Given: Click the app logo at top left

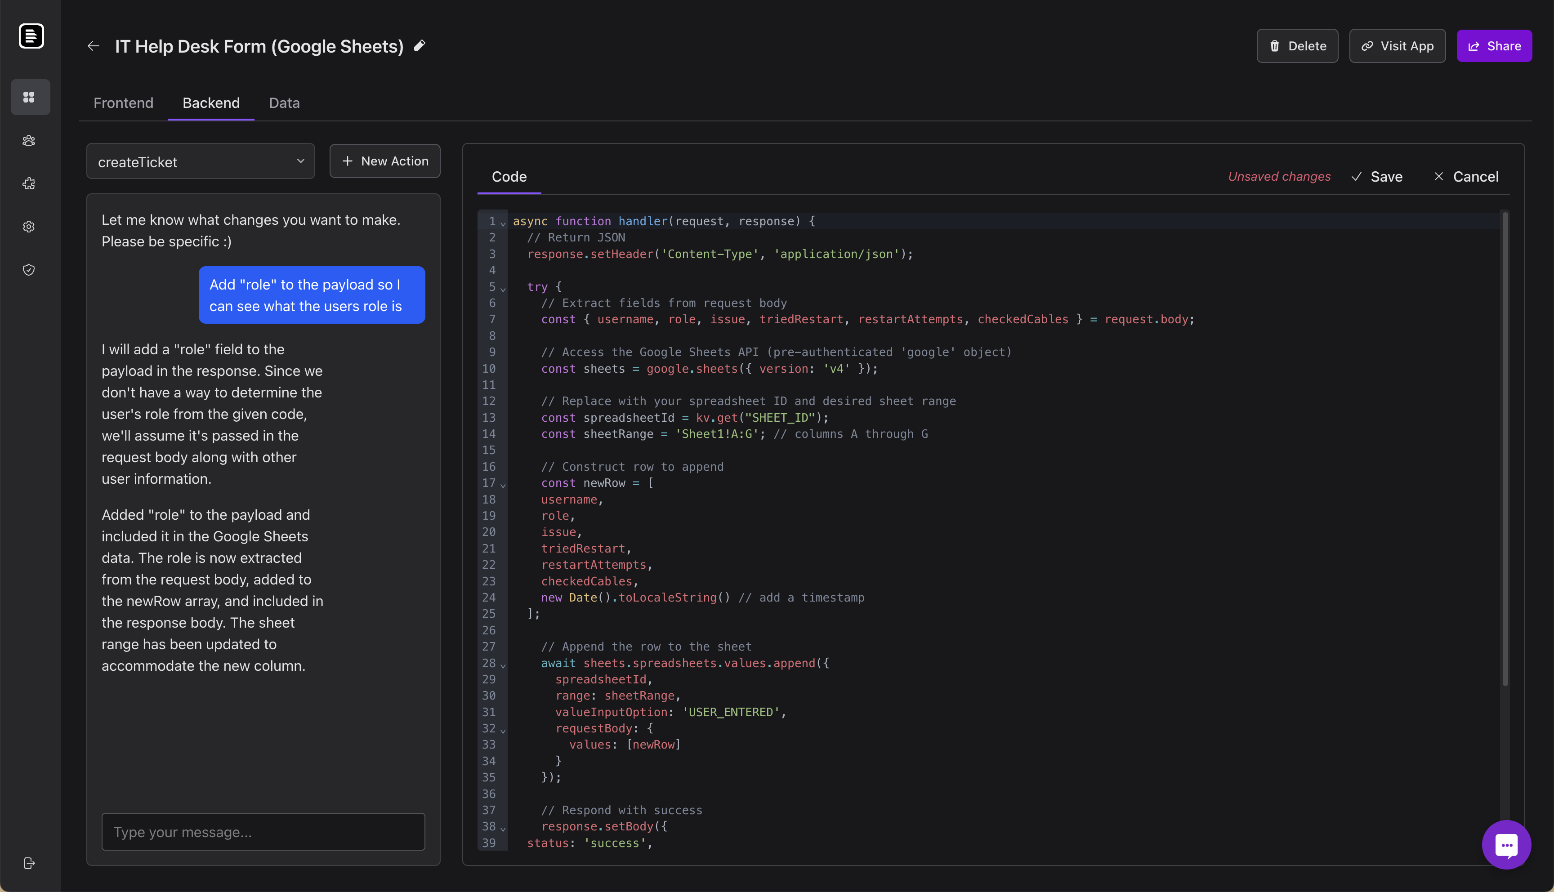Looking at the screenshot, I should tap(31, 36).
